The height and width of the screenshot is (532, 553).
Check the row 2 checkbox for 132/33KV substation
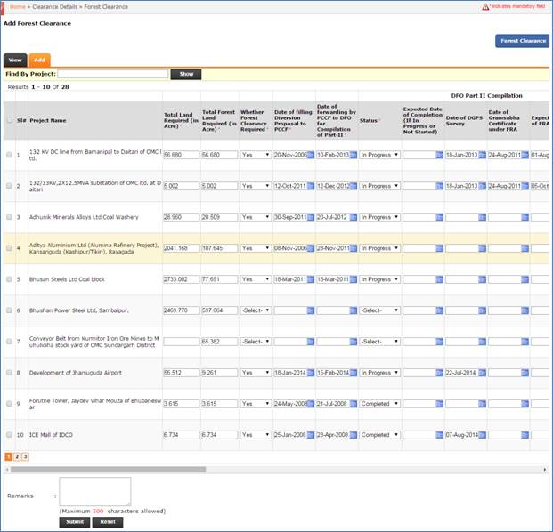tap(10, 186)
